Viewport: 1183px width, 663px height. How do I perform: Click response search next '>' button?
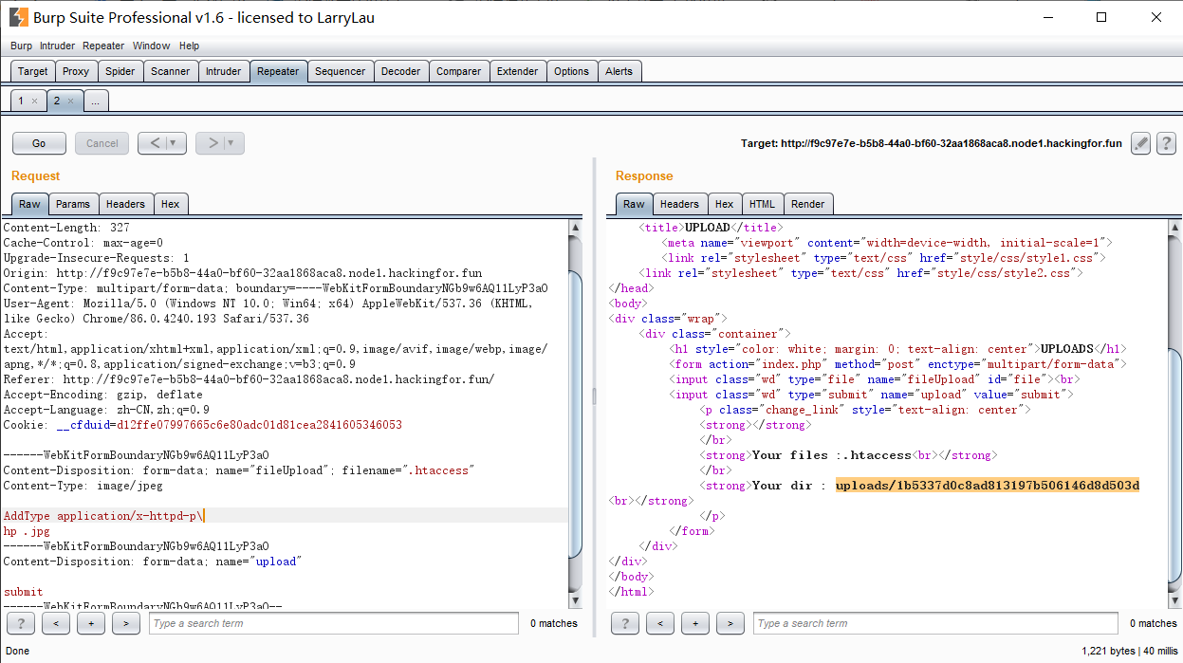pos(730,623)
